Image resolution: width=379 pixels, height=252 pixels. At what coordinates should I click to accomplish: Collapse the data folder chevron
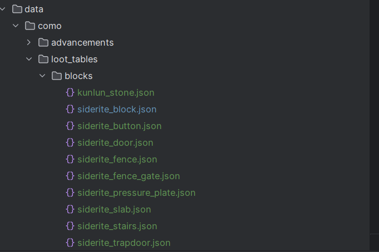click(3, 9)
